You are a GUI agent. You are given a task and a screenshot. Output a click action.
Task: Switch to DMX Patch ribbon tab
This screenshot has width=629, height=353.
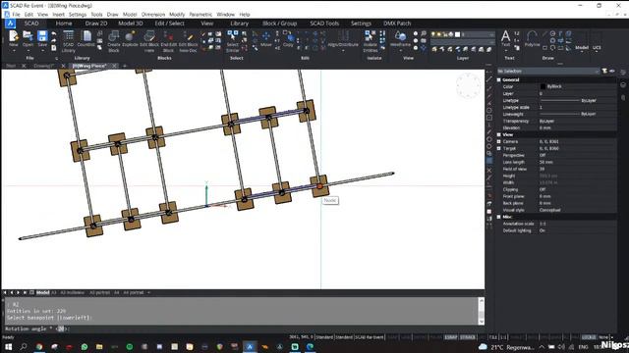pos(397,24)
